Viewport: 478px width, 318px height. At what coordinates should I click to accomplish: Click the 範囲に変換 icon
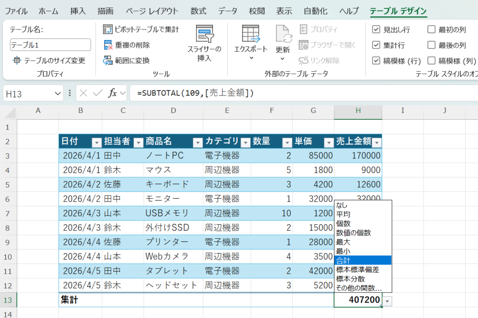tap(108, 61)
